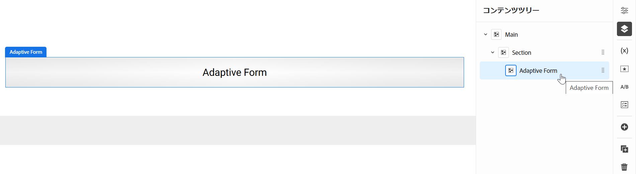Click the Section row drag handle
The width and height of the screenshot is (636, 174).
point(603,52)
